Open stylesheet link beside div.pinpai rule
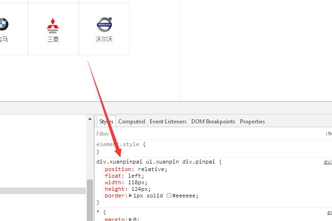Screen dimensions: 332x221 328,162
